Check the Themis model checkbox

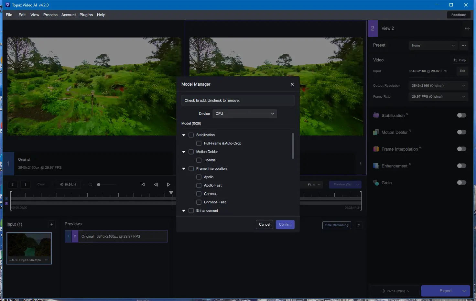[199, 160]
